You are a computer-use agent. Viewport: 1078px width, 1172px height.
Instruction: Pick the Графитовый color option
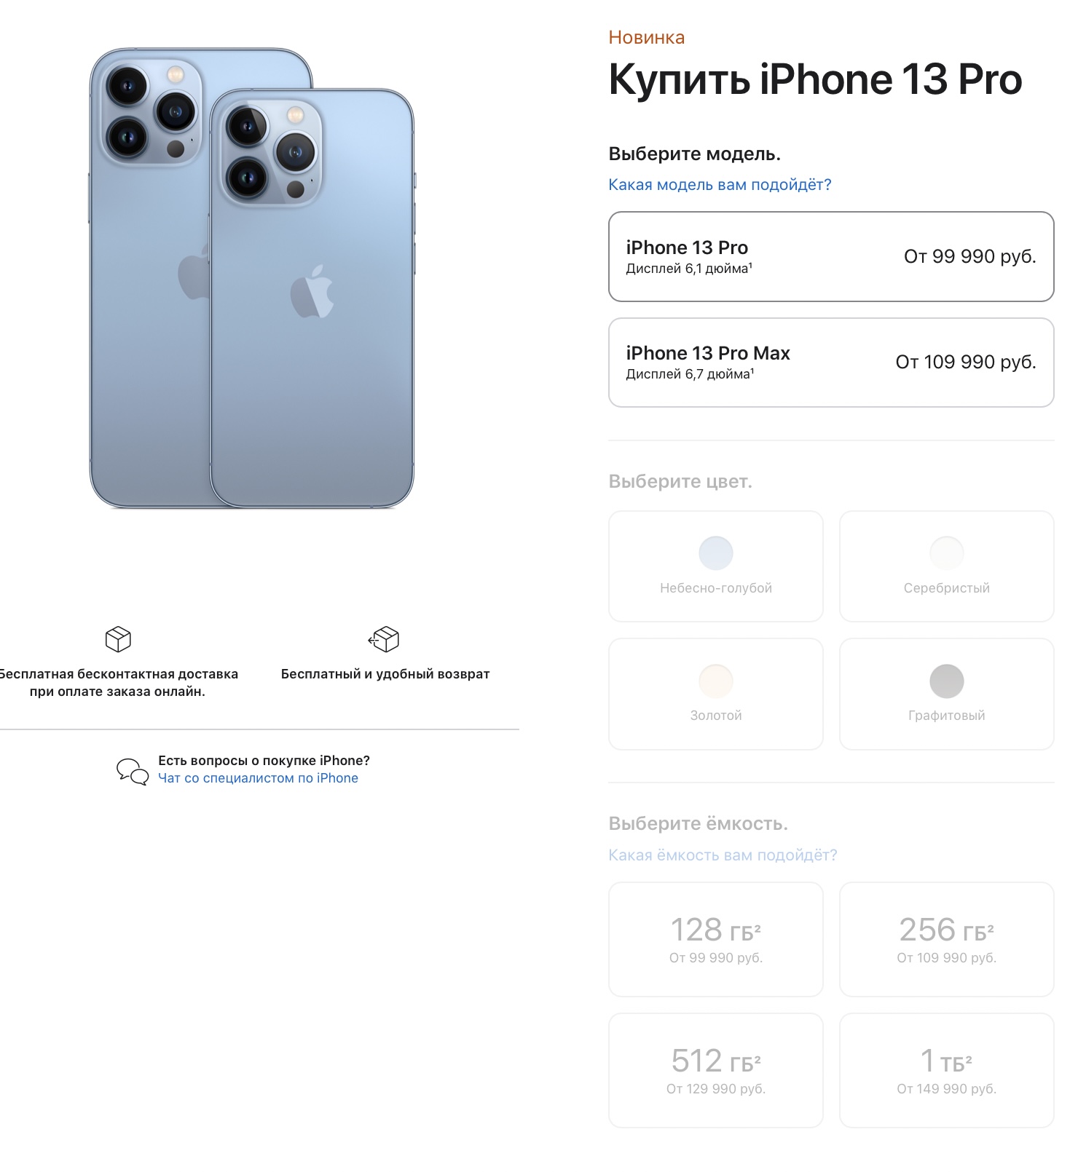[x=947, y=694]
